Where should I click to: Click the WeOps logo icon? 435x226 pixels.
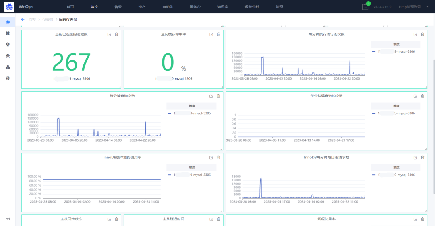tap(9, 7)
